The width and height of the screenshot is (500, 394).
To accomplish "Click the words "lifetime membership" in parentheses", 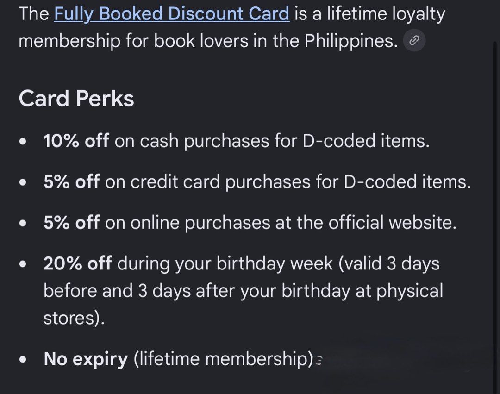I will pos(223,359).
